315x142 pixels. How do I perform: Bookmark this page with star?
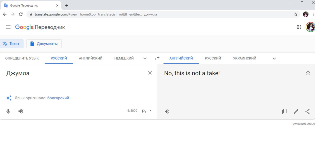coord(296,14)
